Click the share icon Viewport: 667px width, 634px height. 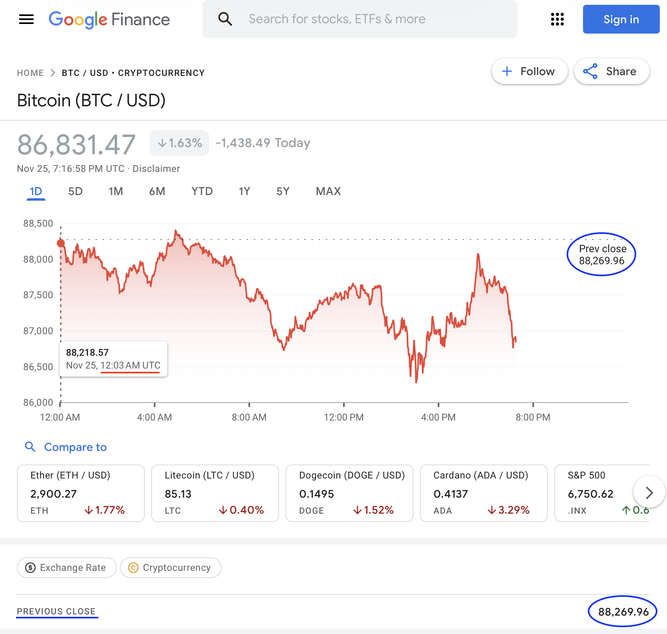(x=590, y=71)
